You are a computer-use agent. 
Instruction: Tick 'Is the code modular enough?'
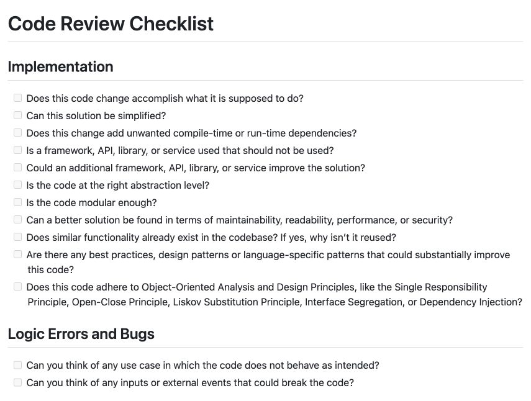(x=17, y=202)
